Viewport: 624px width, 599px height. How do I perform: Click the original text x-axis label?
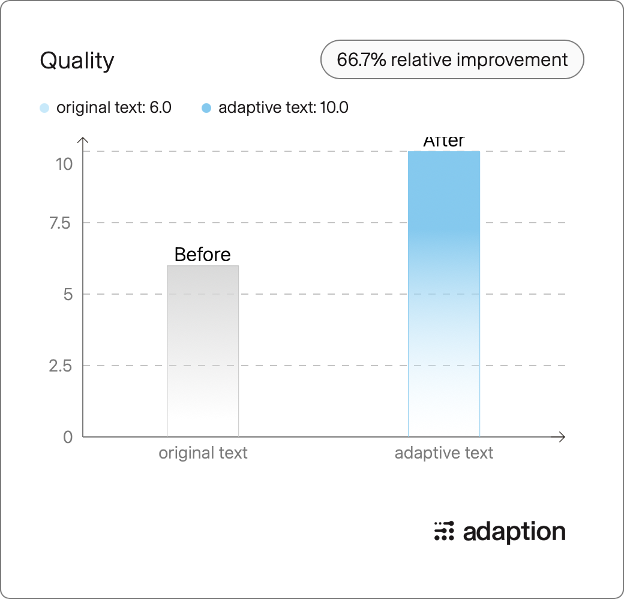[203, 453]
